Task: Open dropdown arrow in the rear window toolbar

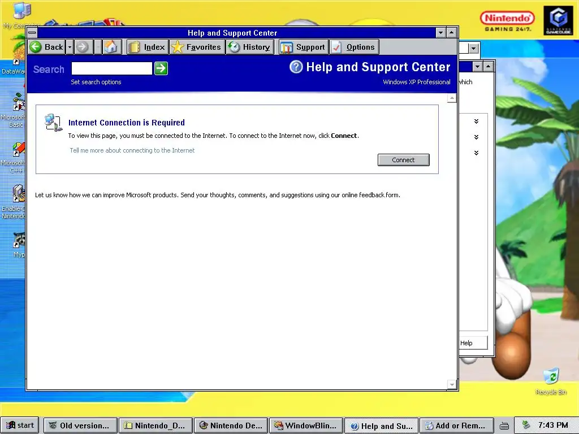Action: (474, 48)
